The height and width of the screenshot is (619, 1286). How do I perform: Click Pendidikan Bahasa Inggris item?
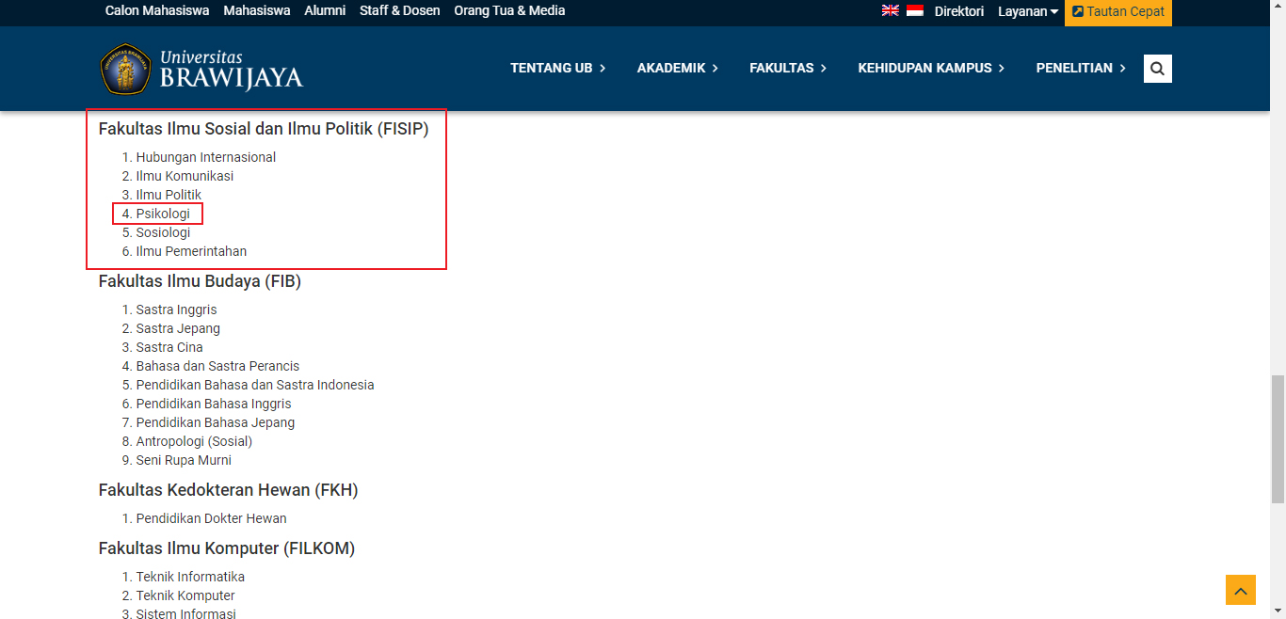click(214, 404)
